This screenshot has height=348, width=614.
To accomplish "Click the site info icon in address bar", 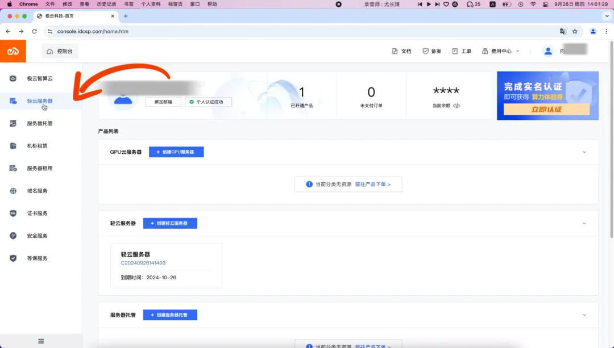I will (x=49, y=31).
